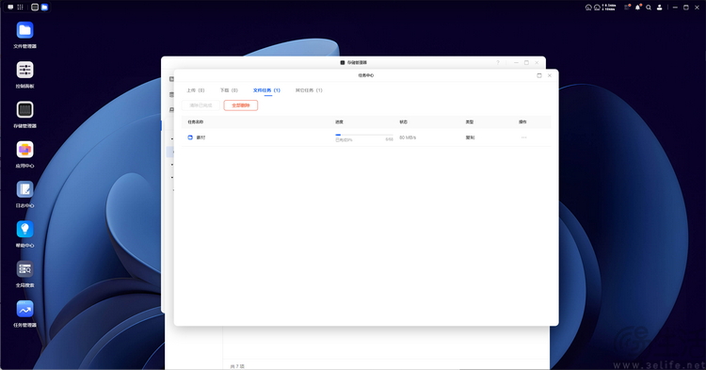Click the network speed indicator
Image resolution: width=706 pixels, height=370 pixels.
(x=609, y=8)
